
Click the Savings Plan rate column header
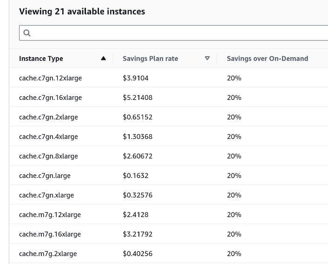pyautogui.click(x=150, y=59)
